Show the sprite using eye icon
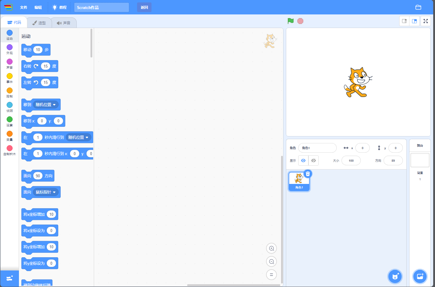 point(303,160)
